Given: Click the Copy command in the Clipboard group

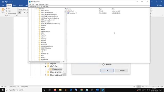Looking at the screenshot, I should click(x=8, y=11).
